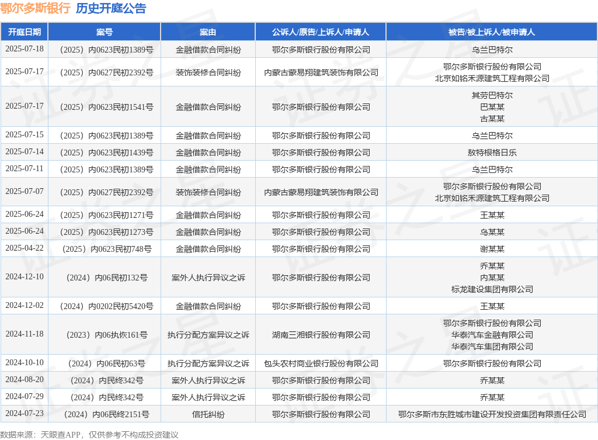The width and height of the screenshot is (598, 440).
Task: Select the date 2025-07-14
Action: click(25, 152)
